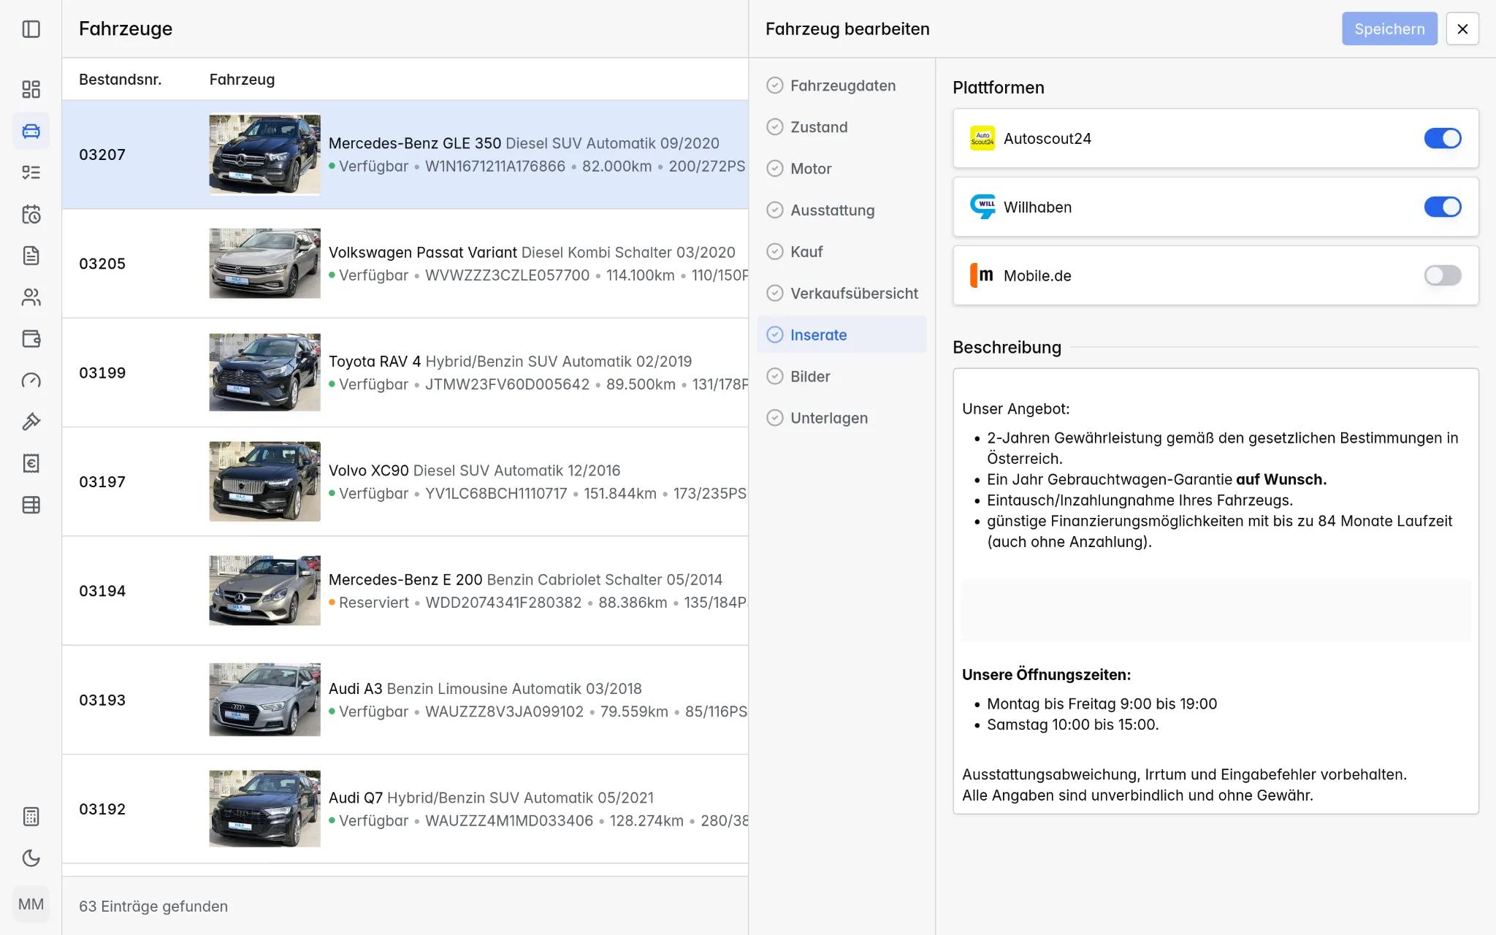Viewport: 1496px width, 935px height.
Task: Toggle the sidebar panel icon
Action: pyautogui.click(x=31, y=29)
